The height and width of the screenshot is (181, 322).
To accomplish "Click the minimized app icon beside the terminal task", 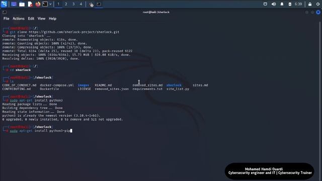I will (91, 5).
